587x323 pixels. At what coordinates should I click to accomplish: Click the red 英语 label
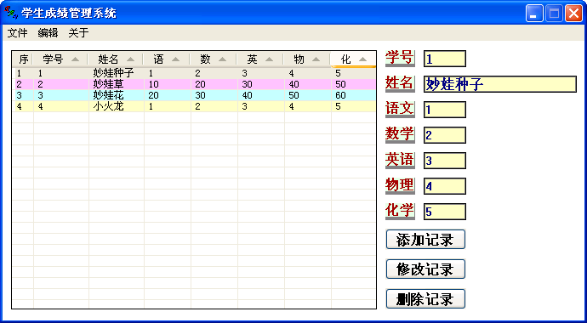[400, 160]
